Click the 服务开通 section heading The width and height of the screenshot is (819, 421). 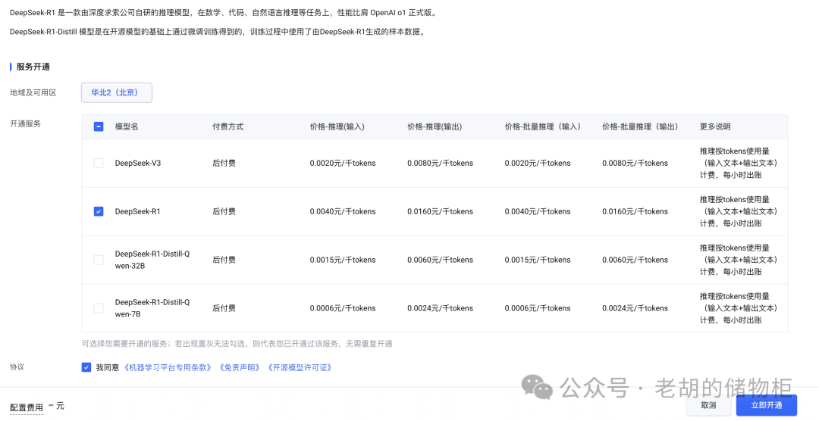tap(33, 67)
